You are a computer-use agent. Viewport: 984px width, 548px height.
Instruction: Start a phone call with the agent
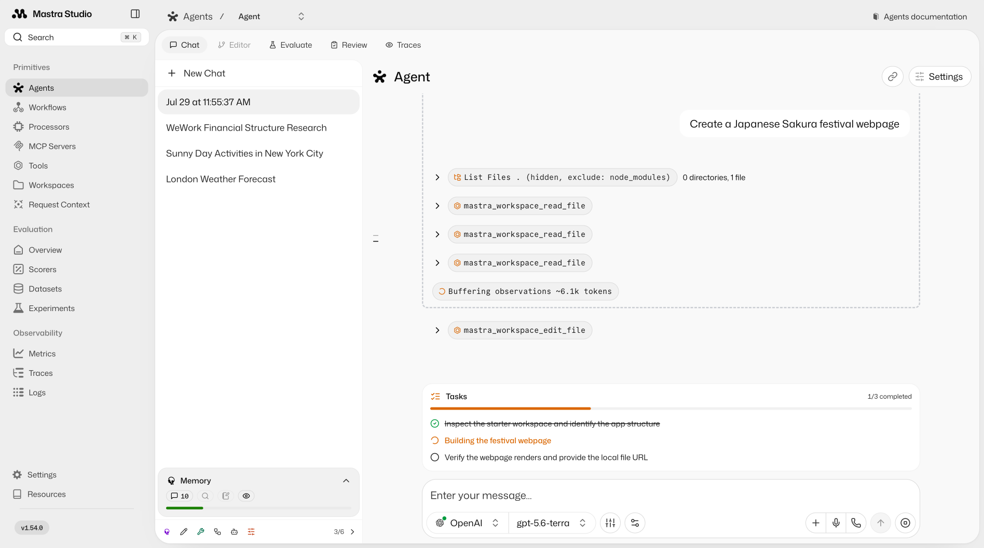point(856,523)
